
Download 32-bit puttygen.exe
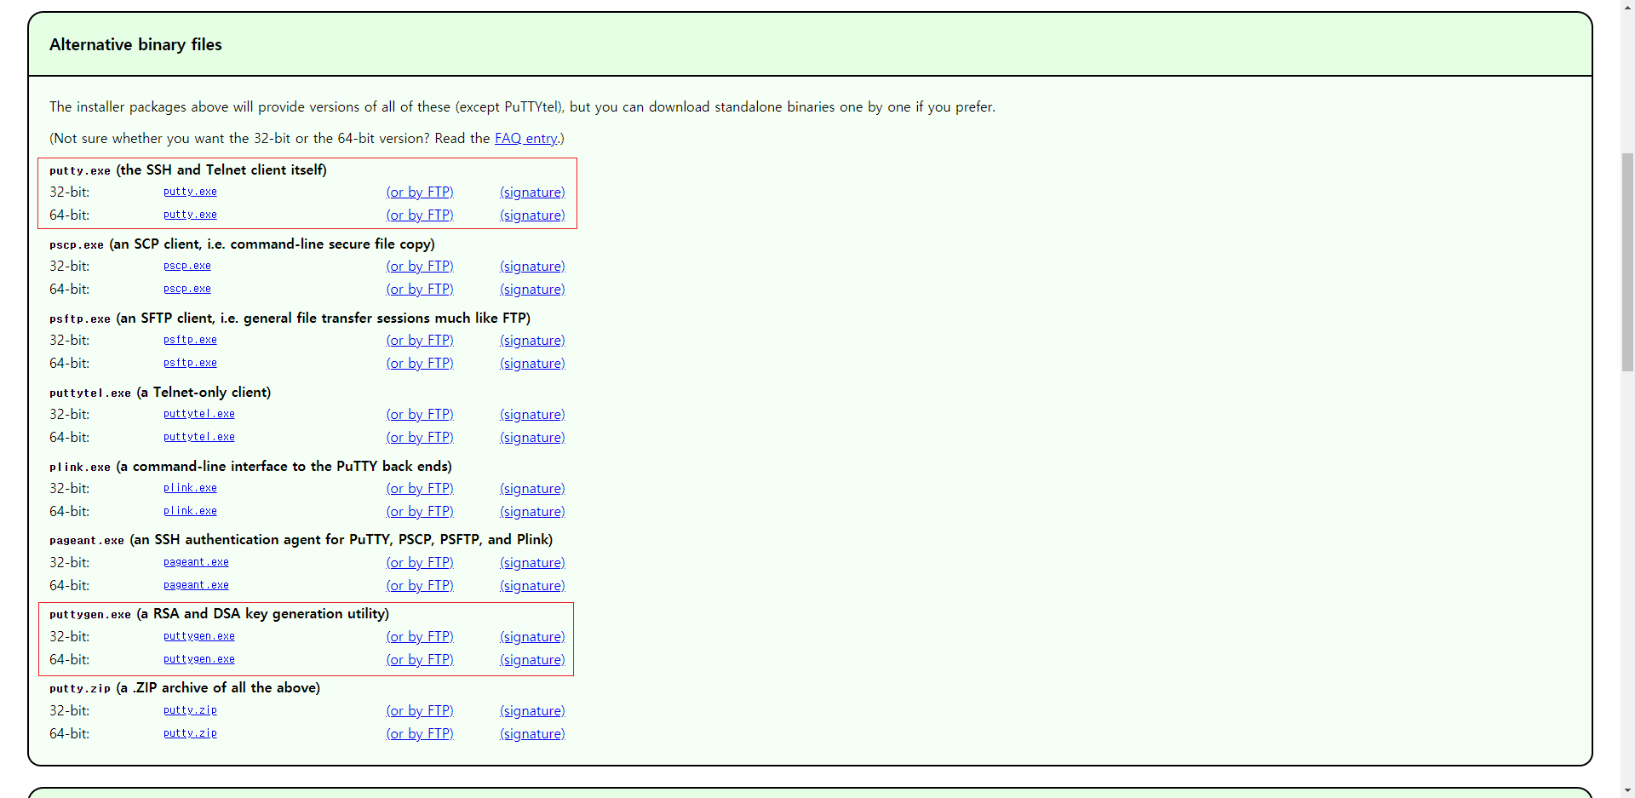coord(199,636)
